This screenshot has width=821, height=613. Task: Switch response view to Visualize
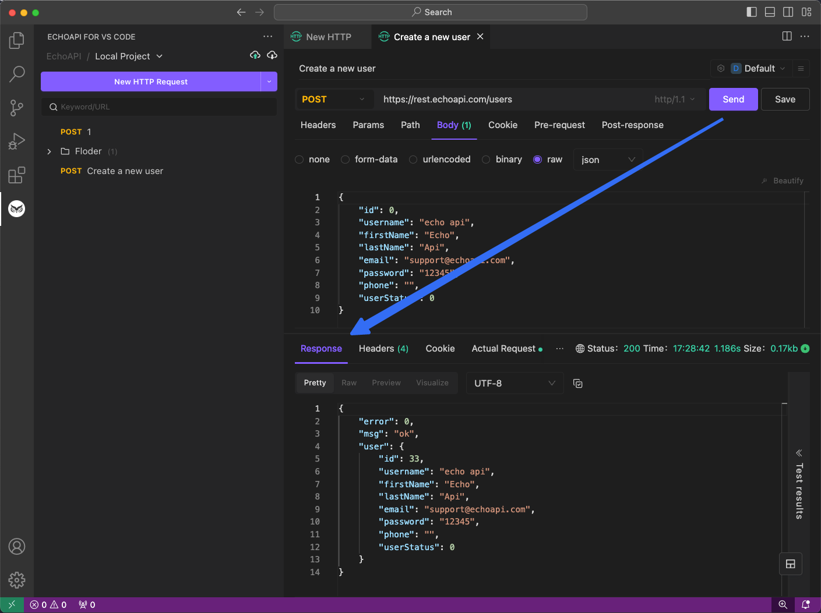(x=432, y=382)
